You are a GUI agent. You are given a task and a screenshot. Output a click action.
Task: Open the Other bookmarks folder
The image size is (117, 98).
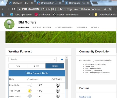pyautogui.click(x=106, y=15)
